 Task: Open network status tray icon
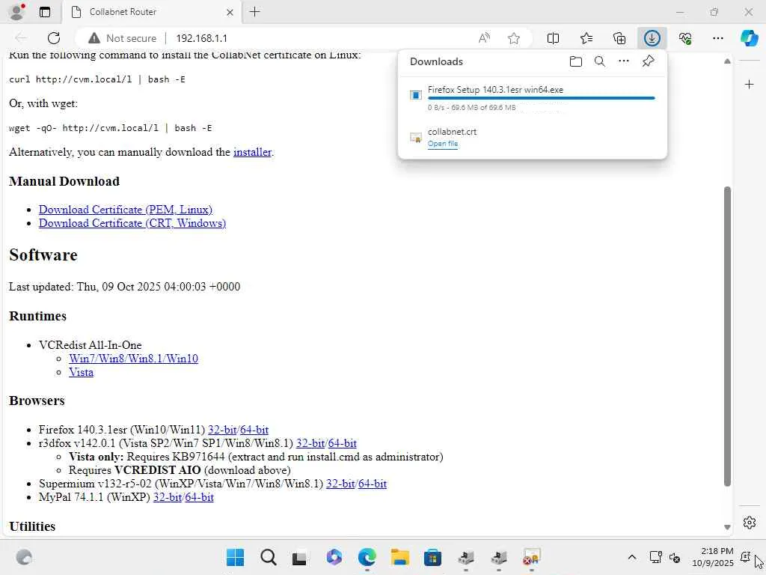coord(655,557)
